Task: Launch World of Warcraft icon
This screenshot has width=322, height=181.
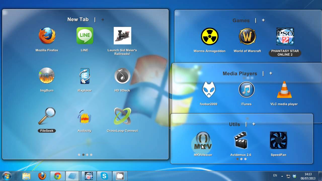Action: (x=247, y=36)
